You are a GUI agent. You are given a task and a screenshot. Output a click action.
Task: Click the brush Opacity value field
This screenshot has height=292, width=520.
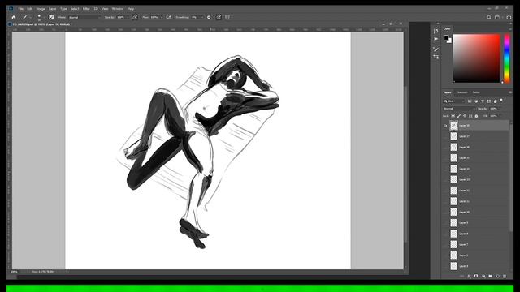pyautogui.click(x=122, y=17)
